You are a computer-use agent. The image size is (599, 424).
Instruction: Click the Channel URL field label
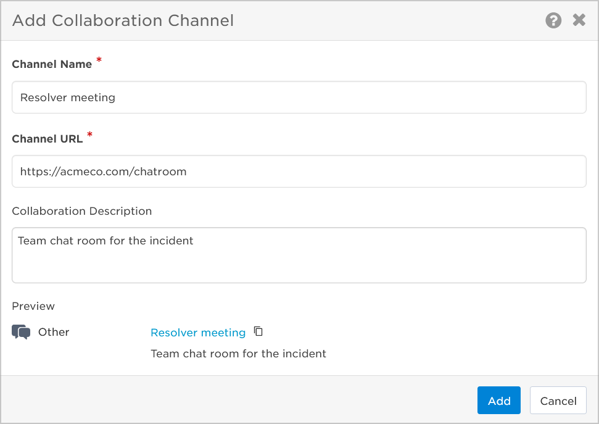pos(48,139)
